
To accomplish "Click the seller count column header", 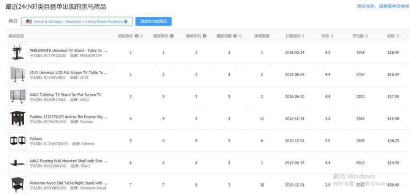I will point(262,36).
